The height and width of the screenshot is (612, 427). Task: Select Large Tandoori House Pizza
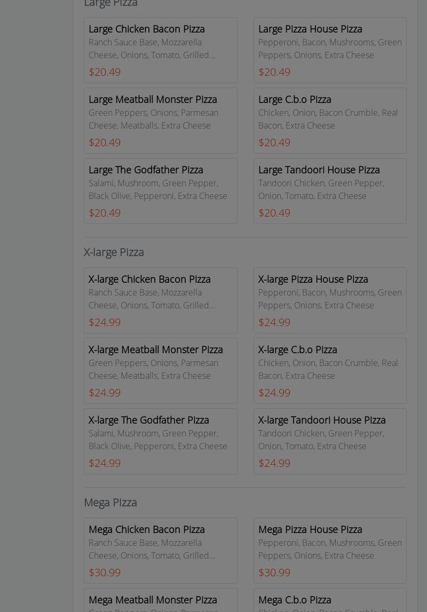coord(330,191)
